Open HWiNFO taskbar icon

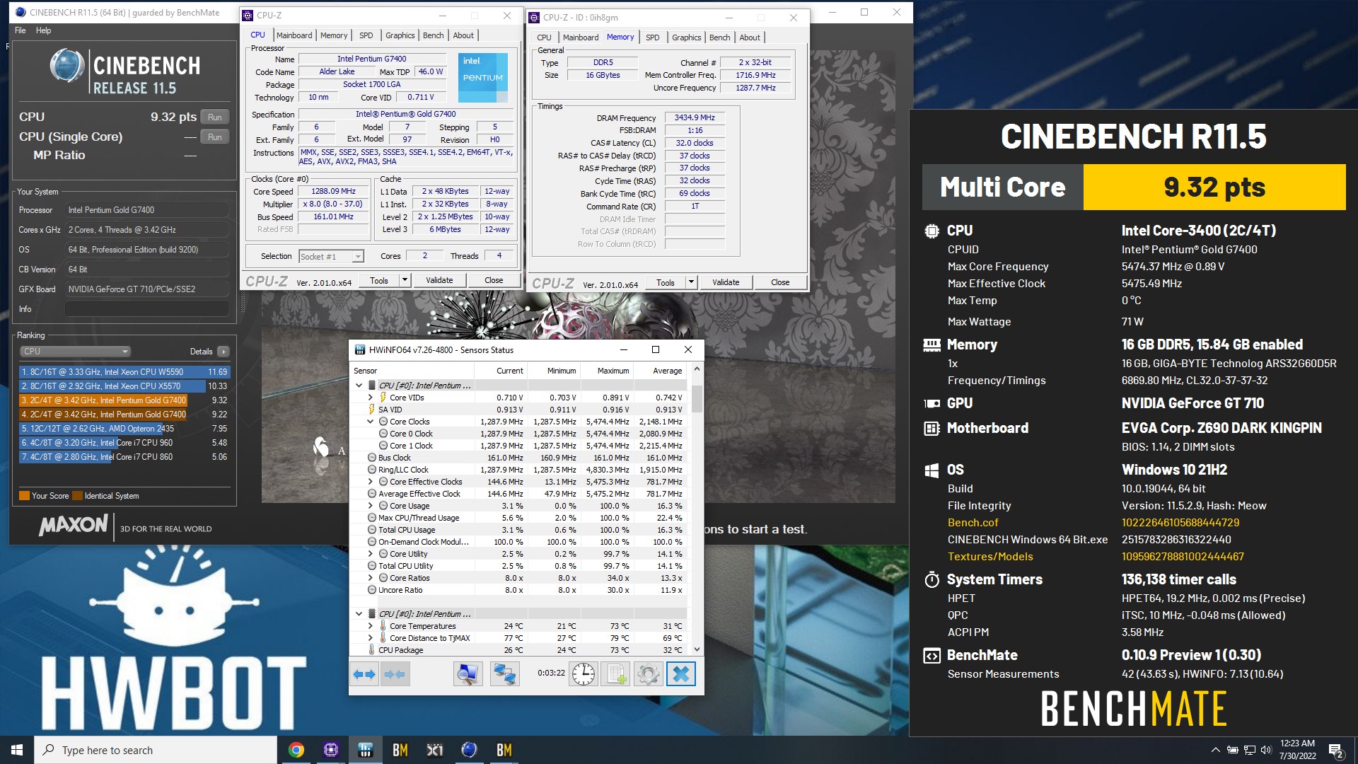coord(365,750)
